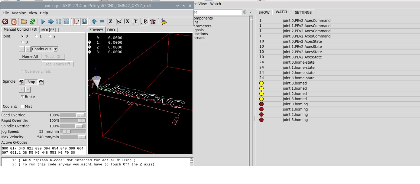The height and width of the screenshot is (184, 420).
Task: Reload the current file with green arrows
Action: 32,22
